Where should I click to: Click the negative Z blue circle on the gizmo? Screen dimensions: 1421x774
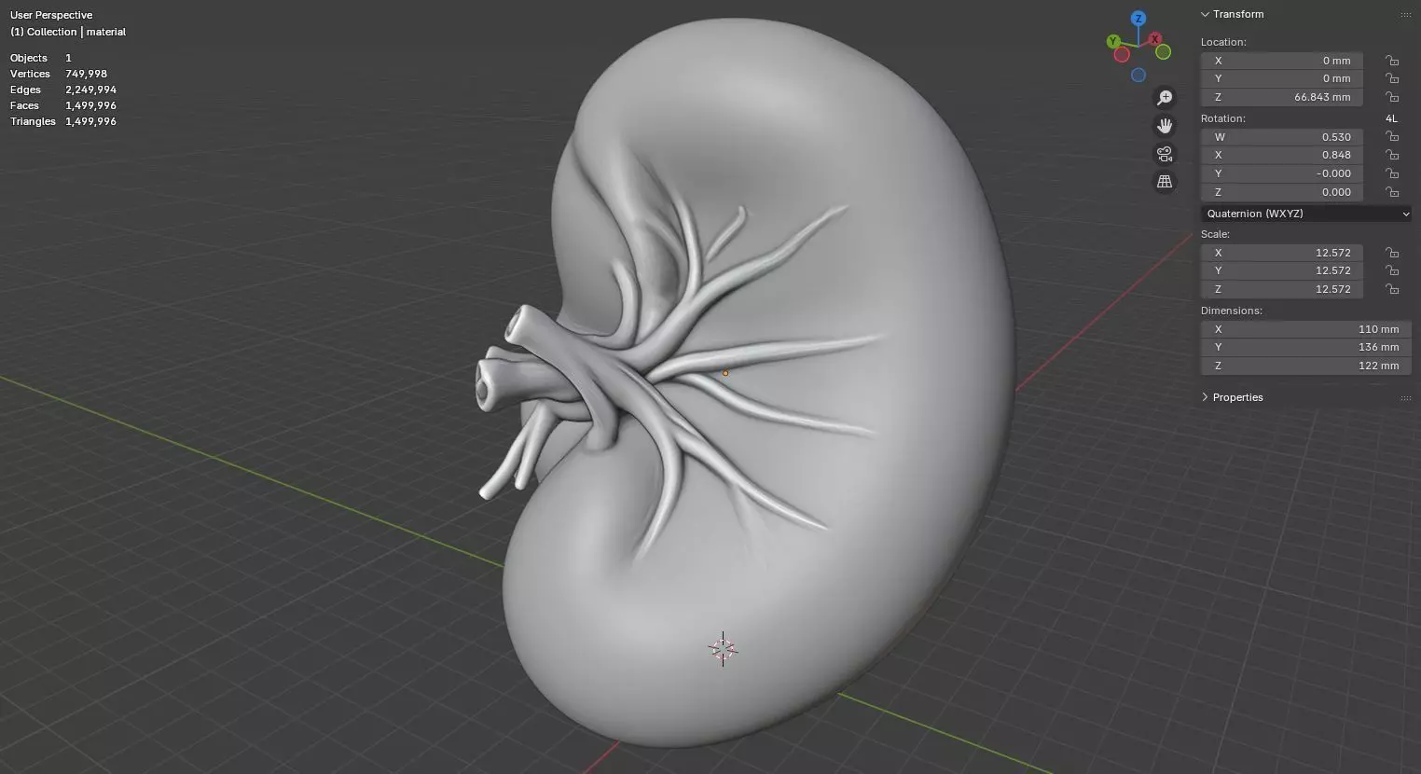click(1138, 76)
